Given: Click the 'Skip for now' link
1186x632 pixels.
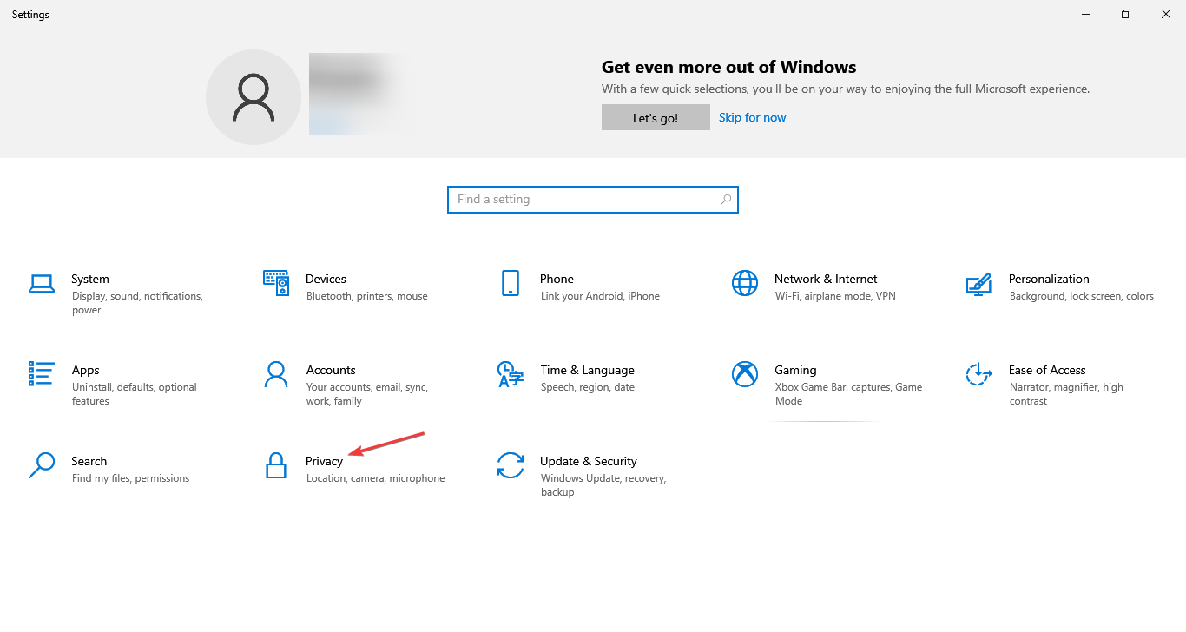Looking at the screenshot, I should (752, 117).
